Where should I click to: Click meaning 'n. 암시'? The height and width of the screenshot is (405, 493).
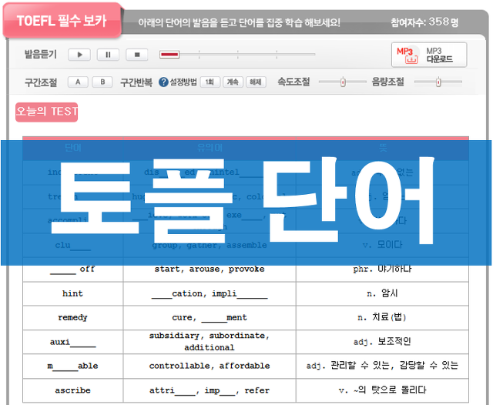click(382, 293)
